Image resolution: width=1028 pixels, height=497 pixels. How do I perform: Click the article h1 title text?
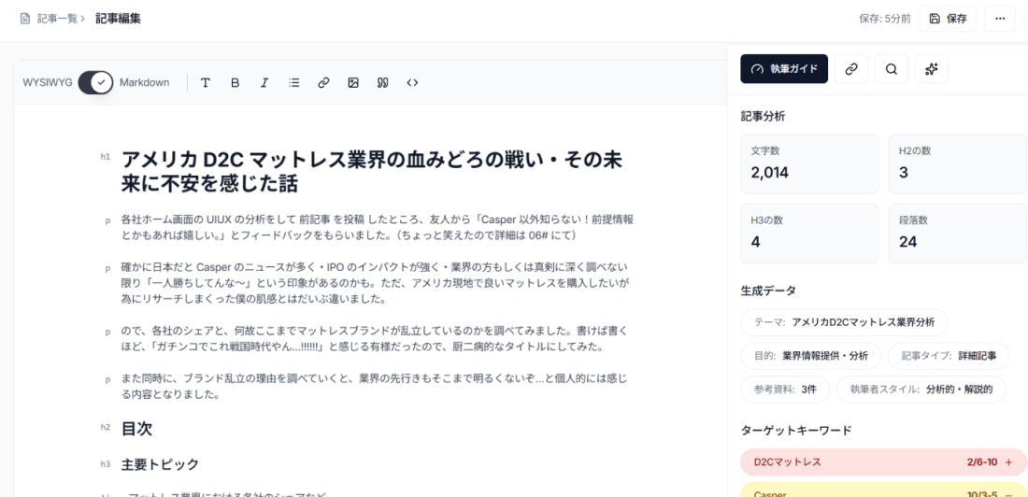pos(372,171)
